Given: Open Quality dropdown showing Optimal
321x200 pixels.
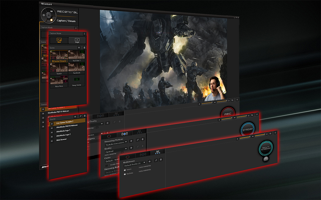Looking at the screenshot, I should (116, 150).
